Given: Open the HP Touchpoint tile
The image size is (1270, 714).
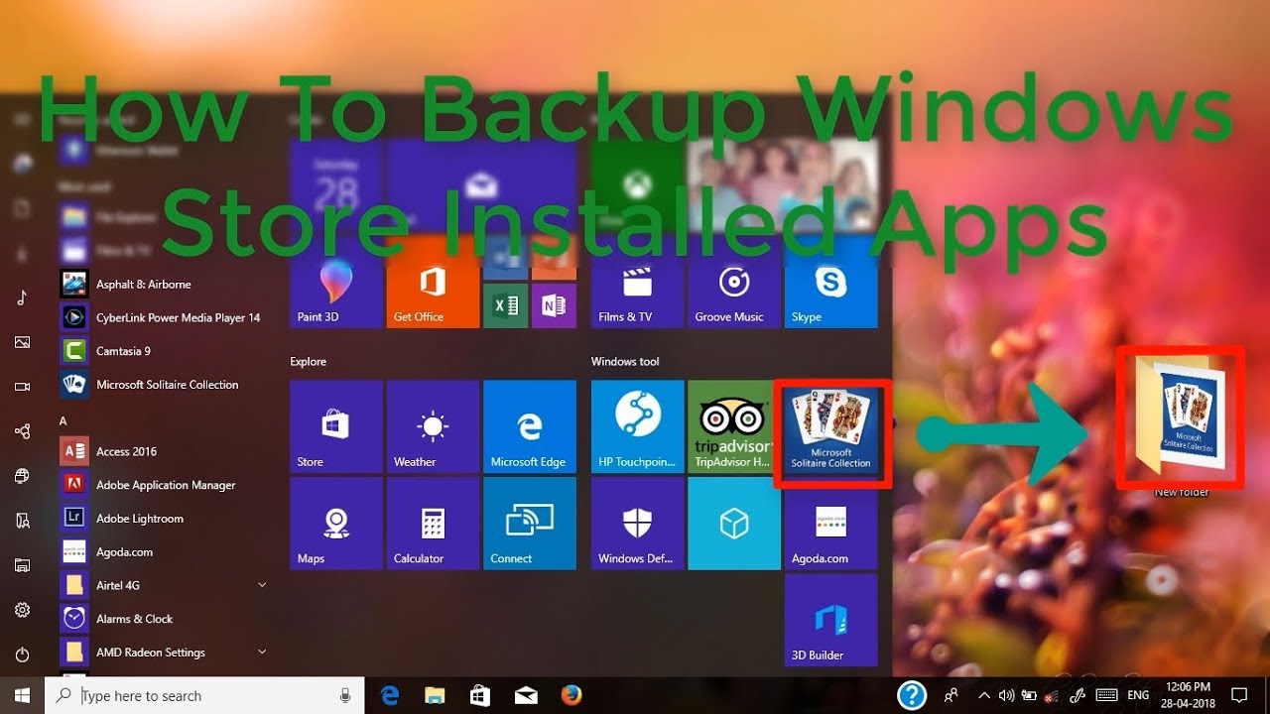Looking at the screenshot, I should tap(637, 426).
